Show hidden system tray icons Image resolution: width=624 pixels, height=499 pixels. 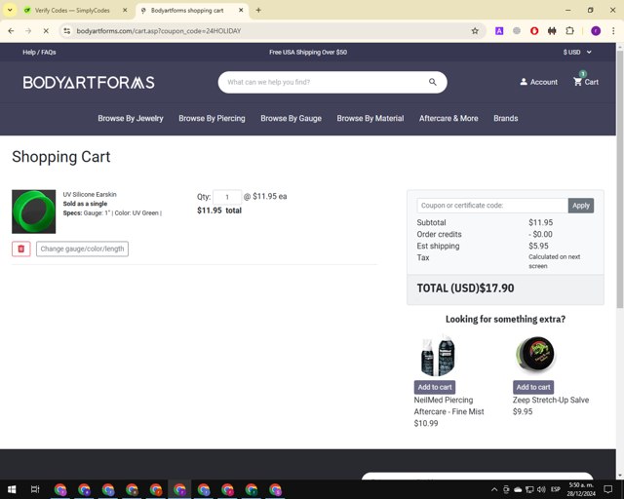[x=494, y=489]
